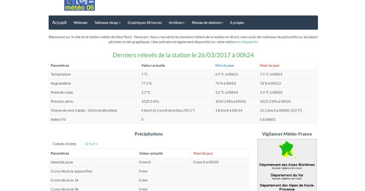Click rain maximum '0 mm/h à 00h00'

click(206, 162)
